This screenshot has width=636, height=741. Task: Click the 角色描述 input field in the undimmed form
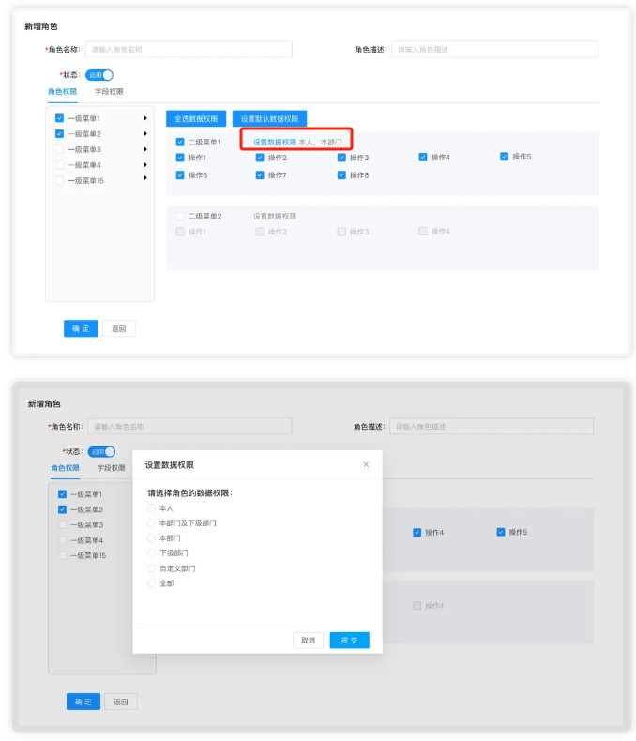[494, 49]
